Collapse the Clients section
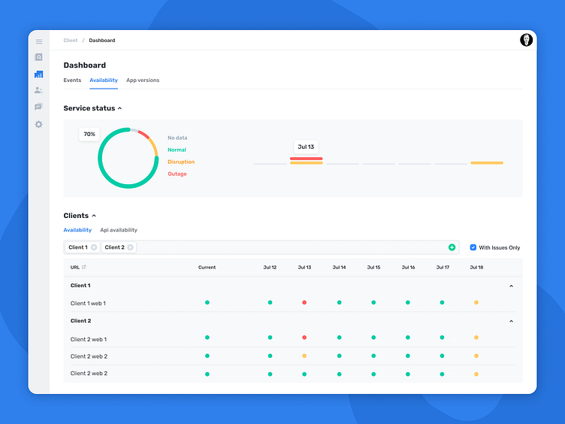 coord(94,216)
